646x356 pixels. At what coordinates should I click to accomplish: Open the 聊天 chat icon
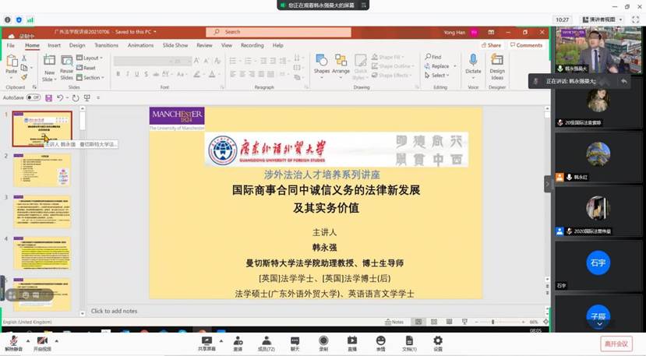click(x=295, y=341)
